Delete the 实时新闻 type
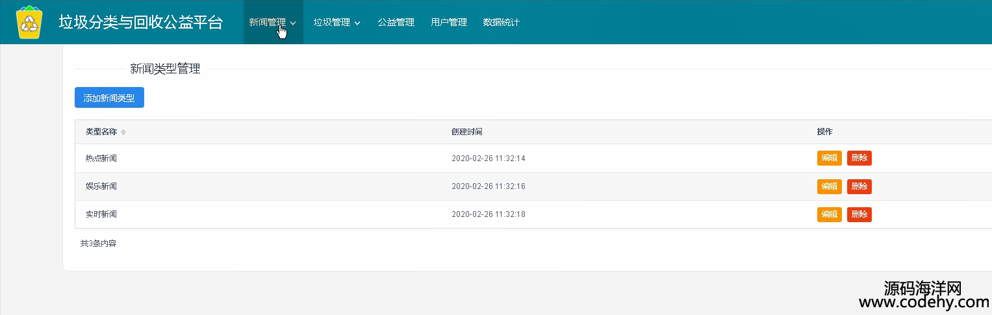Image resolution: width=992 pixels, height=315 pixels. pos(859,214)
